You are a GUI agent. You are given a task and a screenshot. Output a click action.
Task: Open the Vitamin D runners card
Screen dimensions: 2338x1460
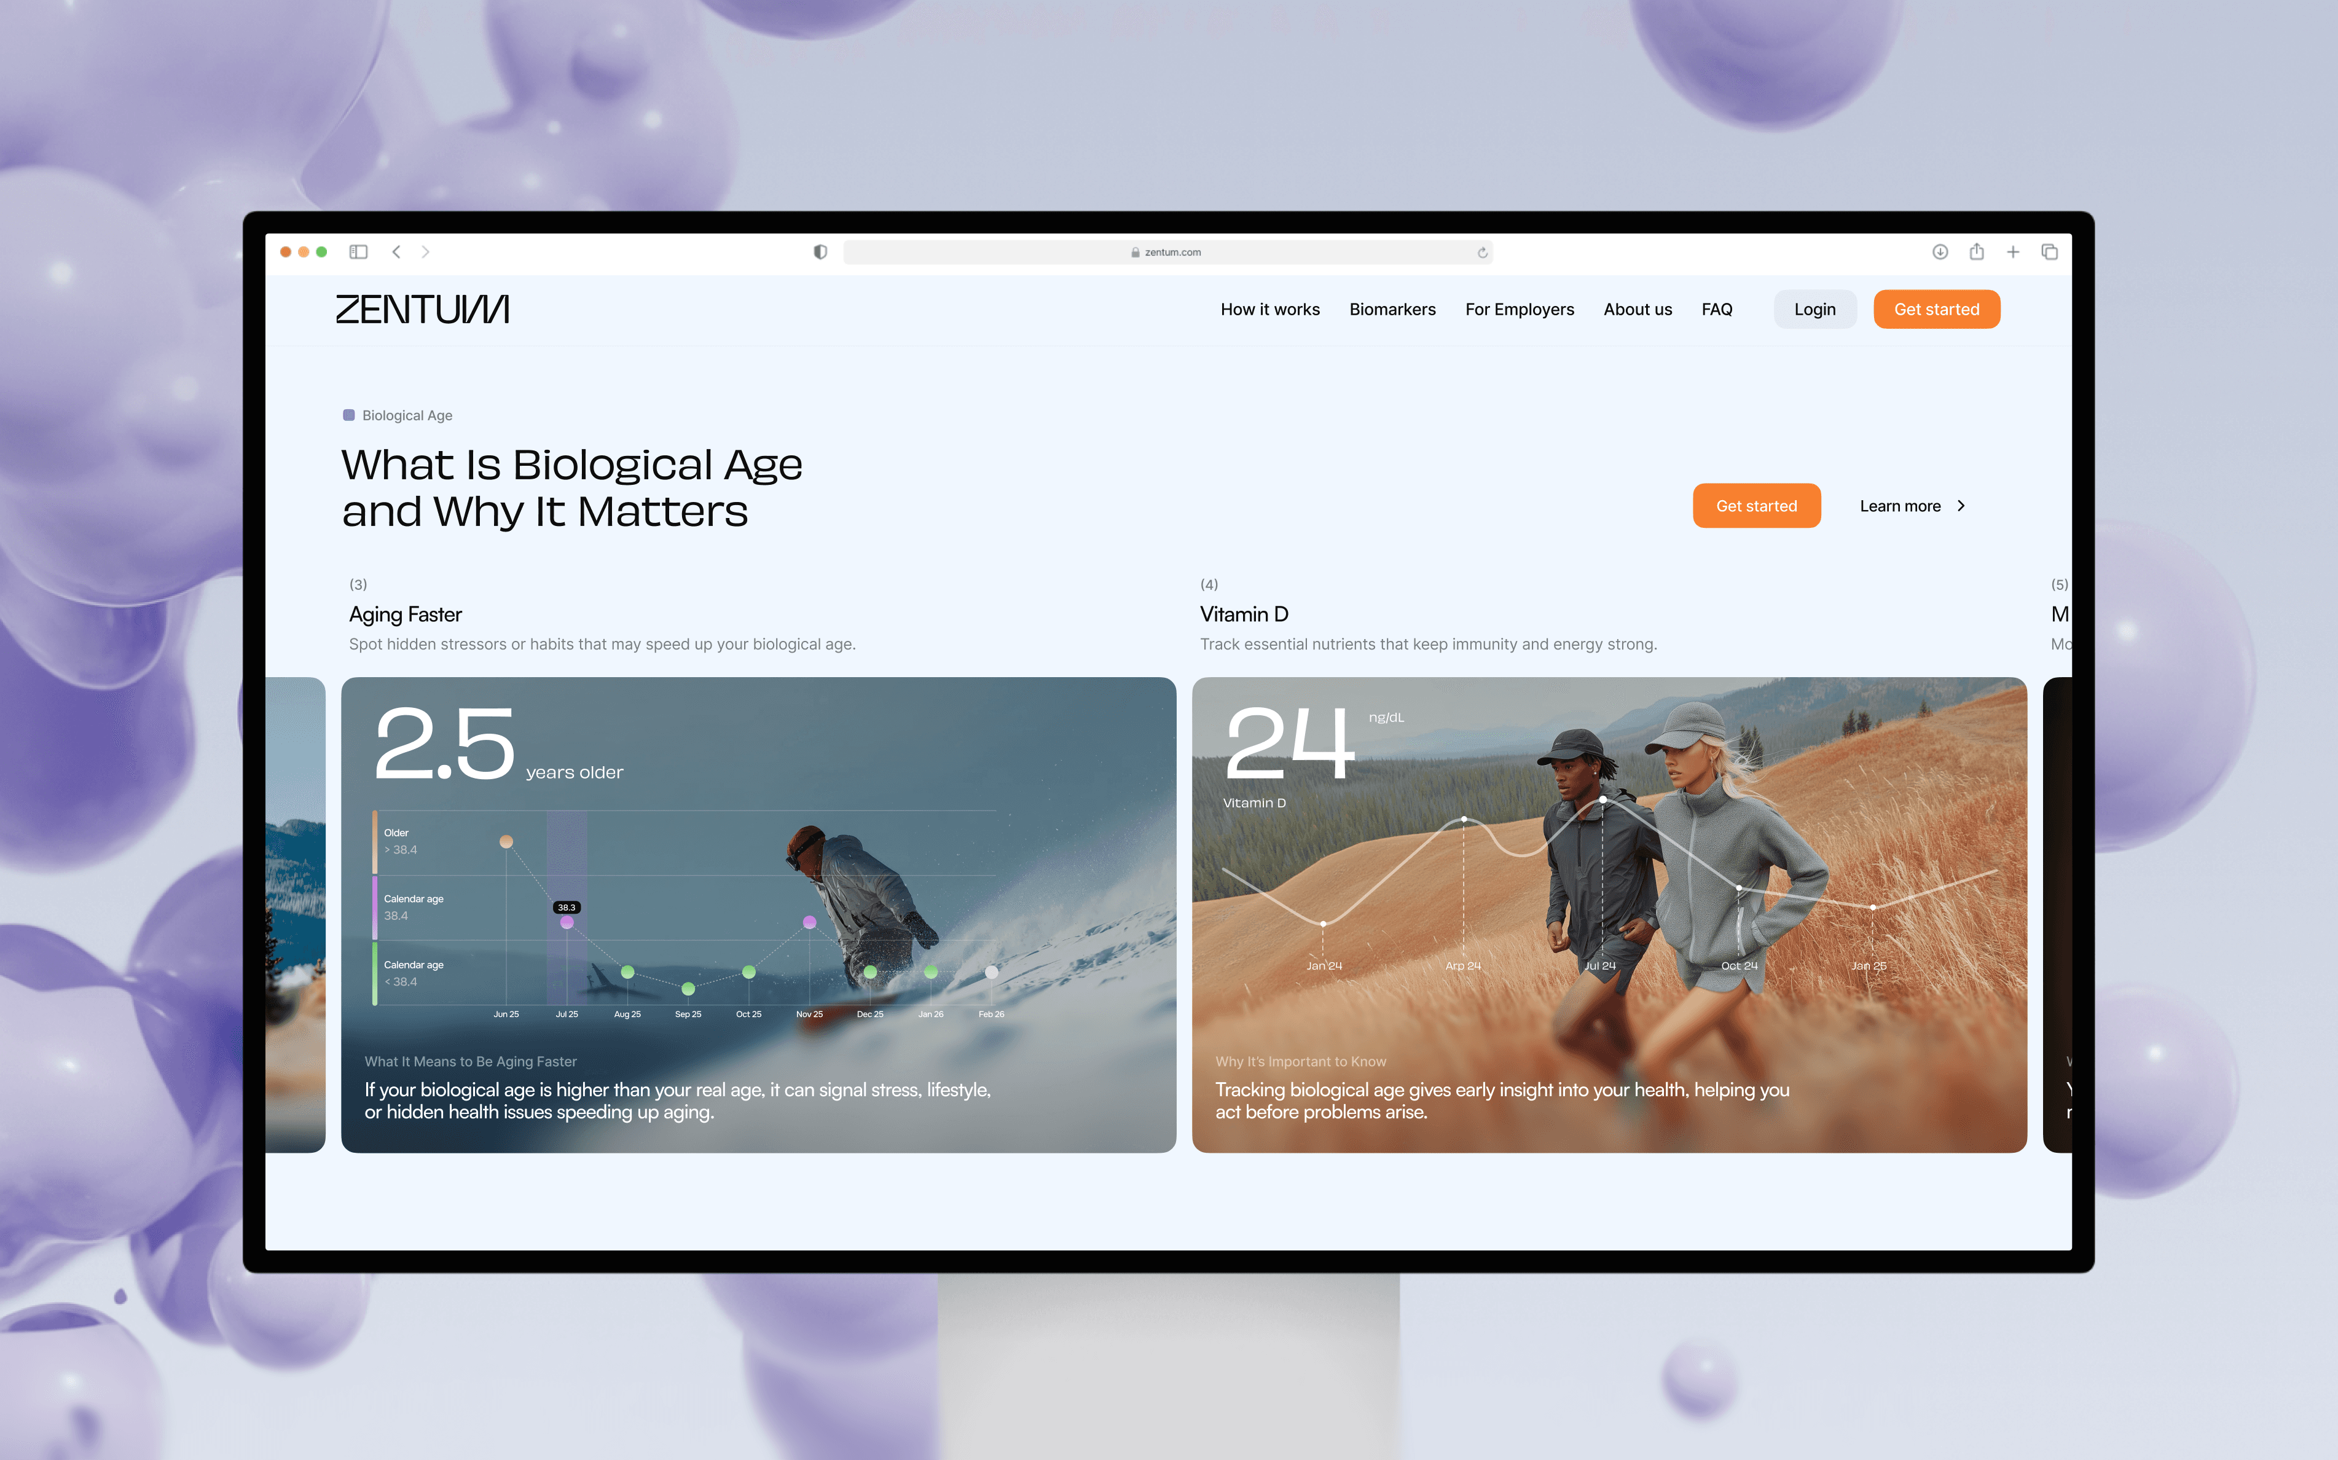(1608, 914)
